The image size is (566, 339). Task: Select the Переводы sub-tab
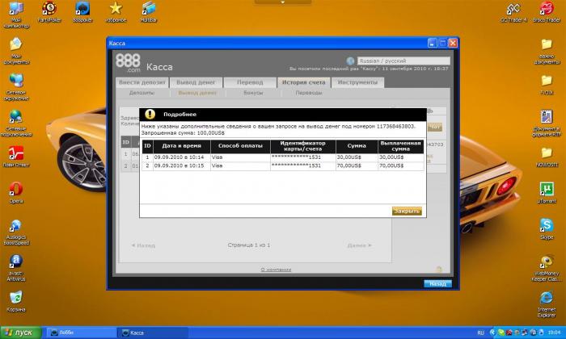309,93
